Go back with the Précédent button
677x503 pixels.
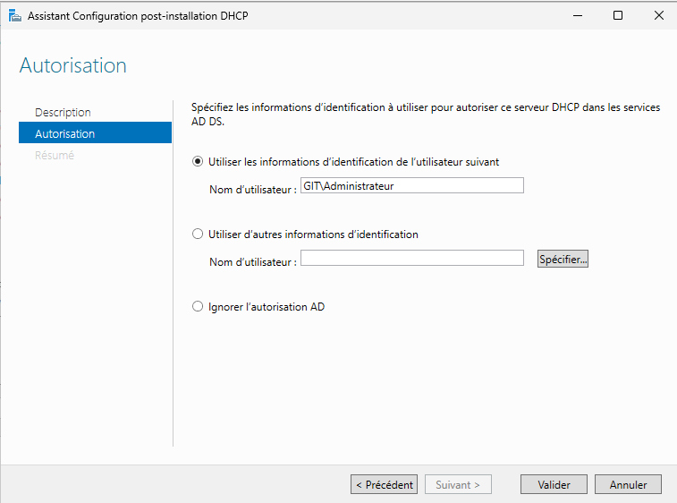[384, 484]
